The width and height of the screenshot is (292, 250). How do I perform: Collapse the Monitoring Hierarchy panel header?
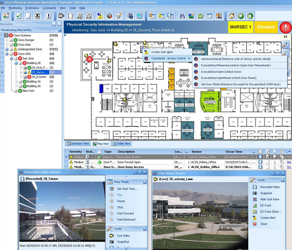pos(60,30)
